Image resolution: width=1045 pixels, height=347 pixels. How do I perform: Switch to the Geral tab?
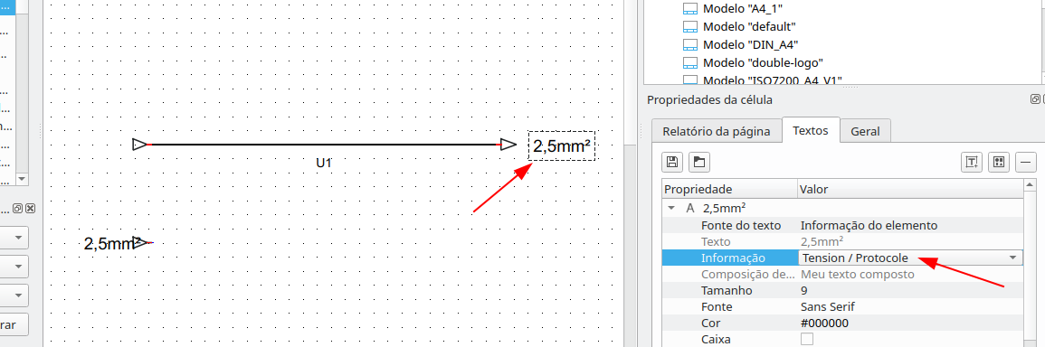(x=865, y=131)
